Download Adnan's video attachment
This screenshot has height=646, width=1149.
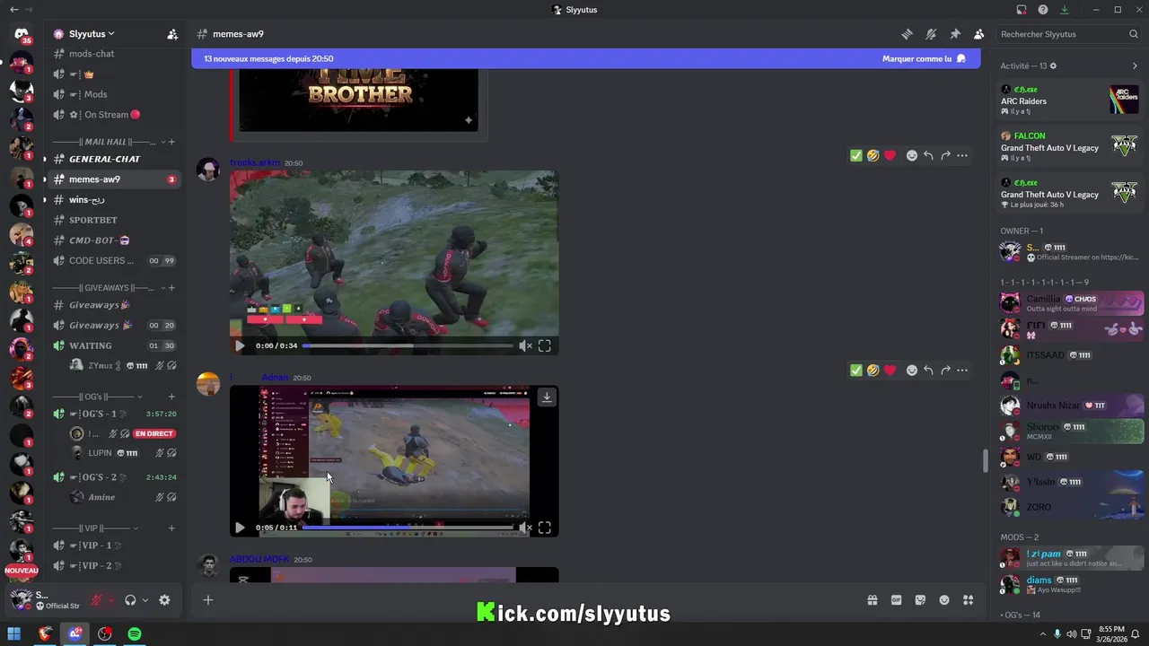tap(546, 397)
